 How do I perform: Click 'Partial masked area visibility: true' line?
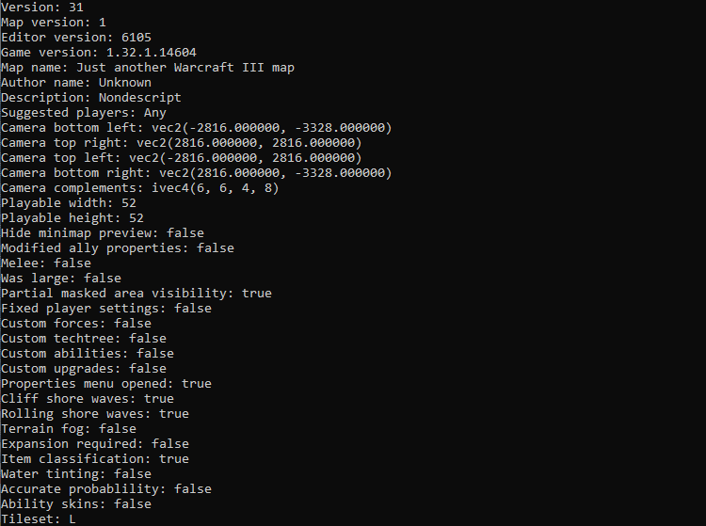(x=136, y=294)
